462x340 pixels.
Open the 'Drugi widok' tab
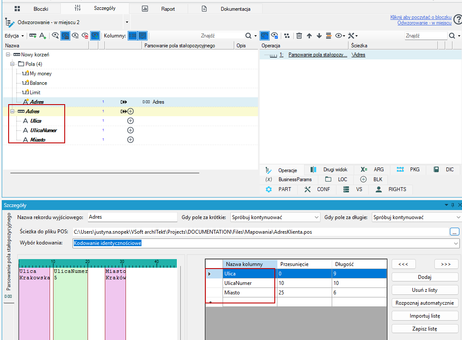[329, 170]
